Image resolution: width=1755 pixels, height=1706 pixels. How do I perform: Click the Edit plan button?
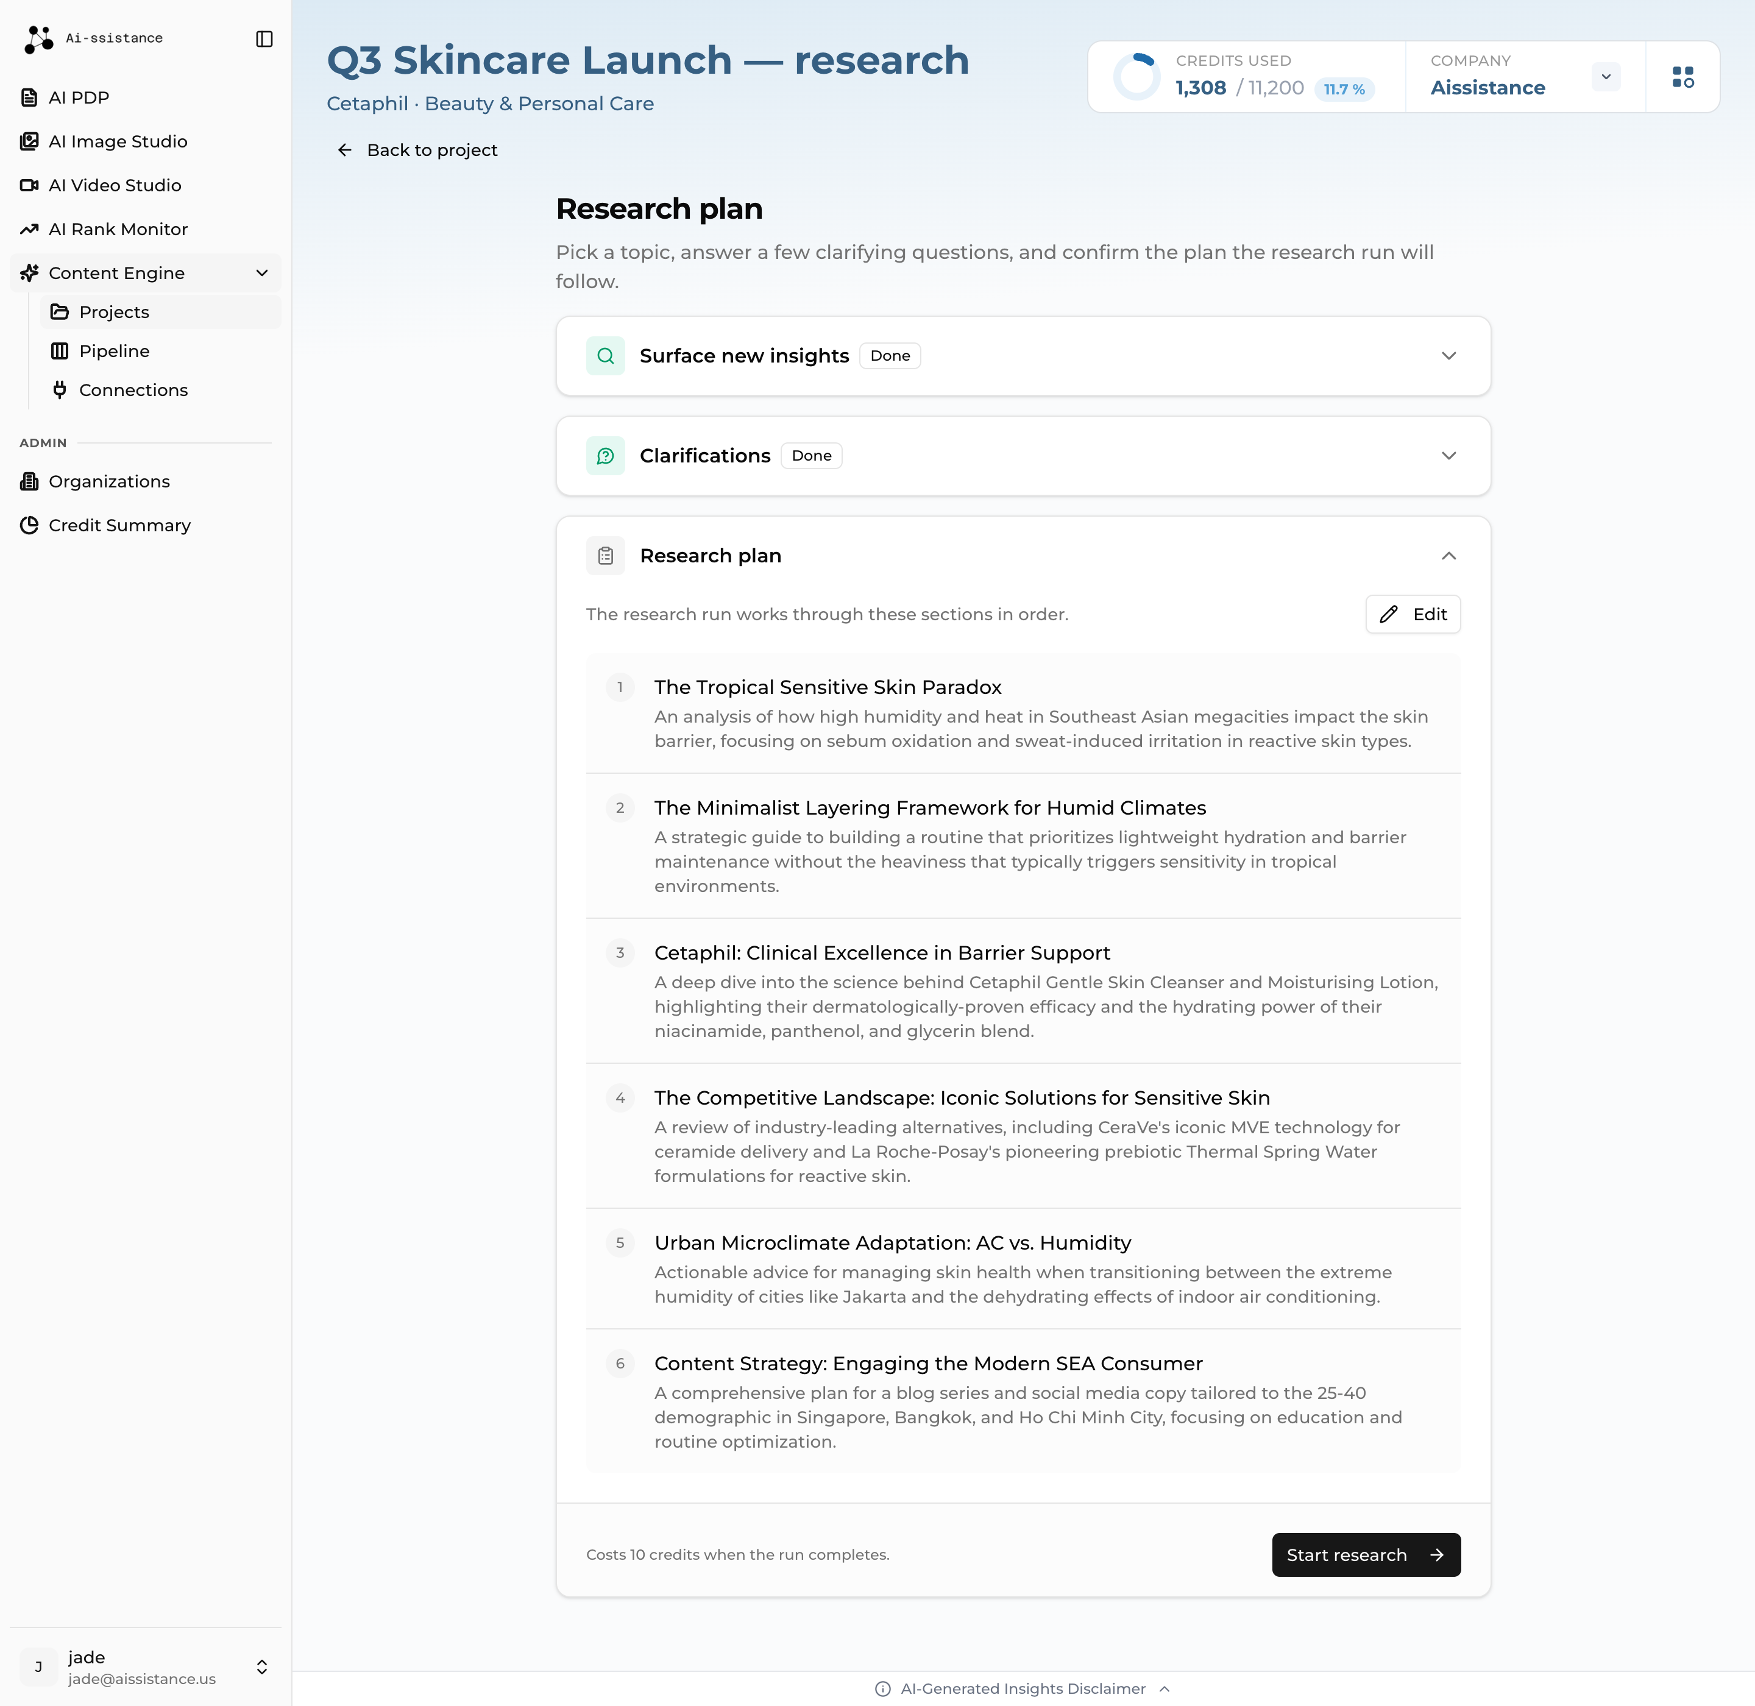(1413, 614)
